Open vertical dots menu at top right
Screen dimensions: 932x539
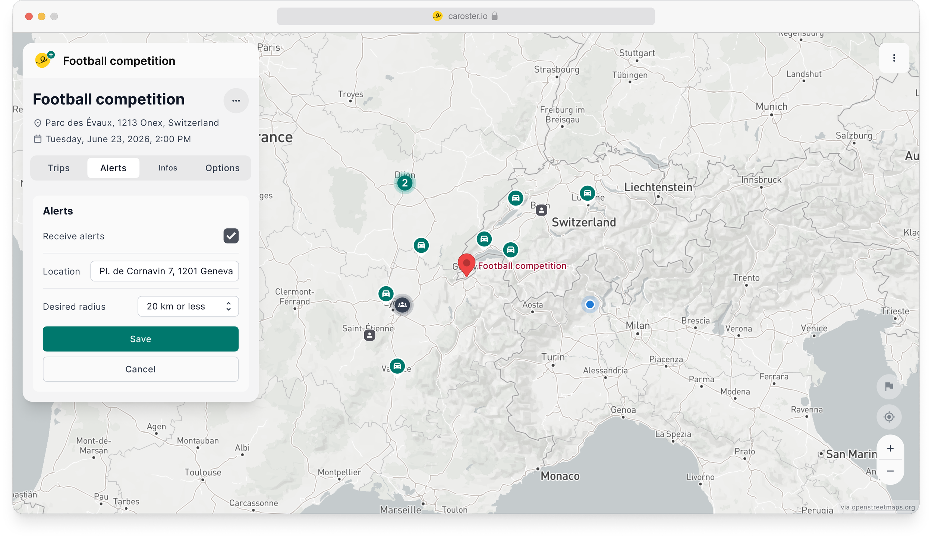[894, 58]
